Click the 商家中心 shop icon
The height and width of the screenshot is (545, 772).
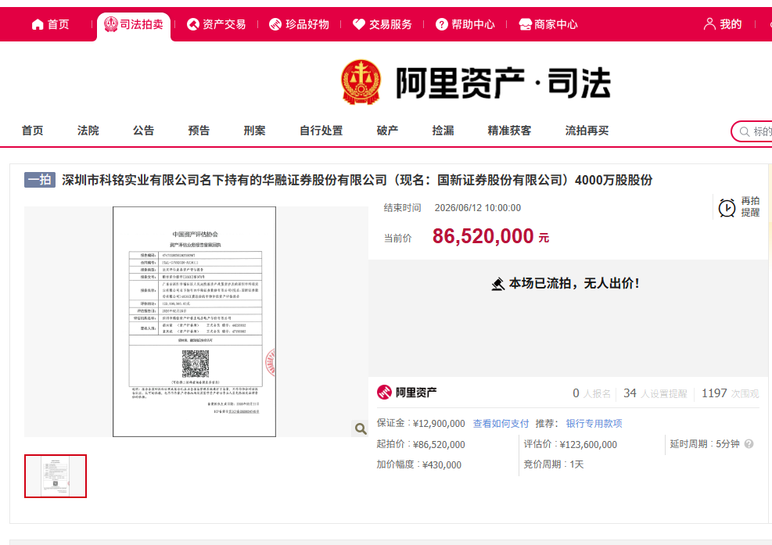pos(526,24)
